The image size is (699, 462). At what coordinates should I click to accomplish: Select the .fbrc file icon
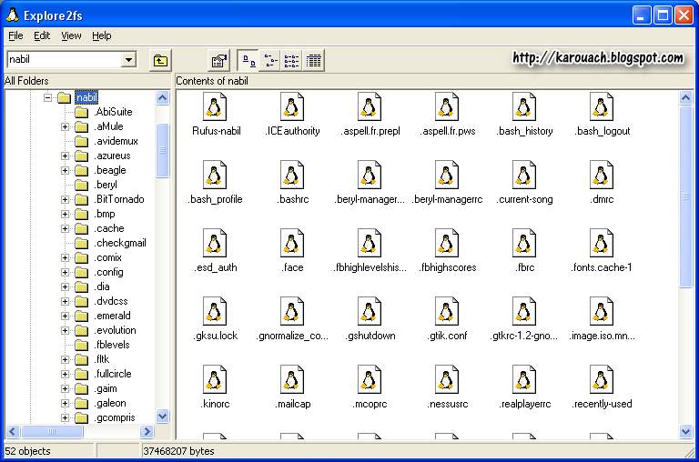point(524,243)
